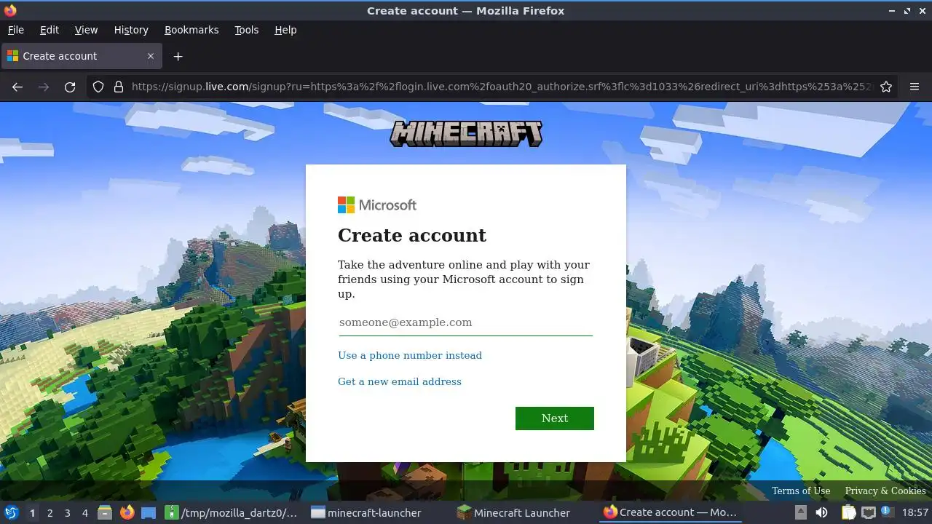Open the Edit menu
The image size is (932, 524).
[50, 30]
